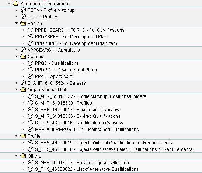Screen dimensions: 202x173
Task: Collapse the Personnel Development folder arrow
Action: click(x=9, y=3)
